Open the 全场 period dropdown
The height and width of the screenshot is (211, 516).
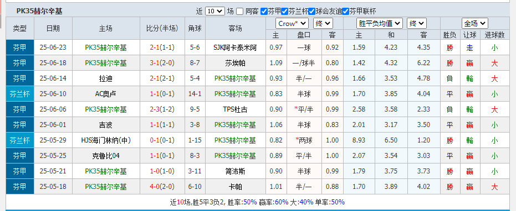click(475, 23)
